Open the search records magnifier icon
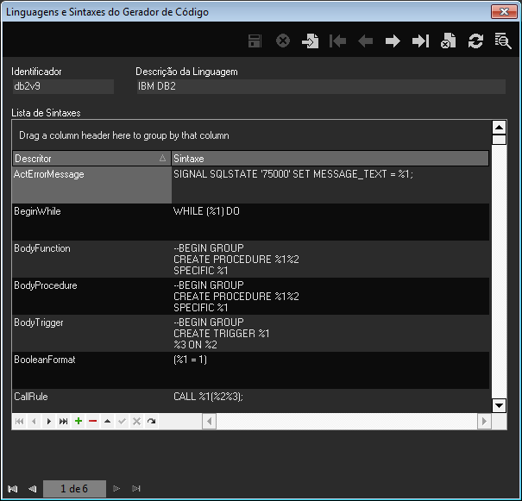522x501 pixels. pyautogui.click(x=502, y=41)
